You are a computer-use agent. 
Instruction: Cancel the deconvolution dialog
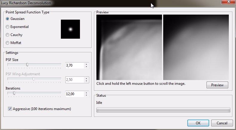pos(222,123)
